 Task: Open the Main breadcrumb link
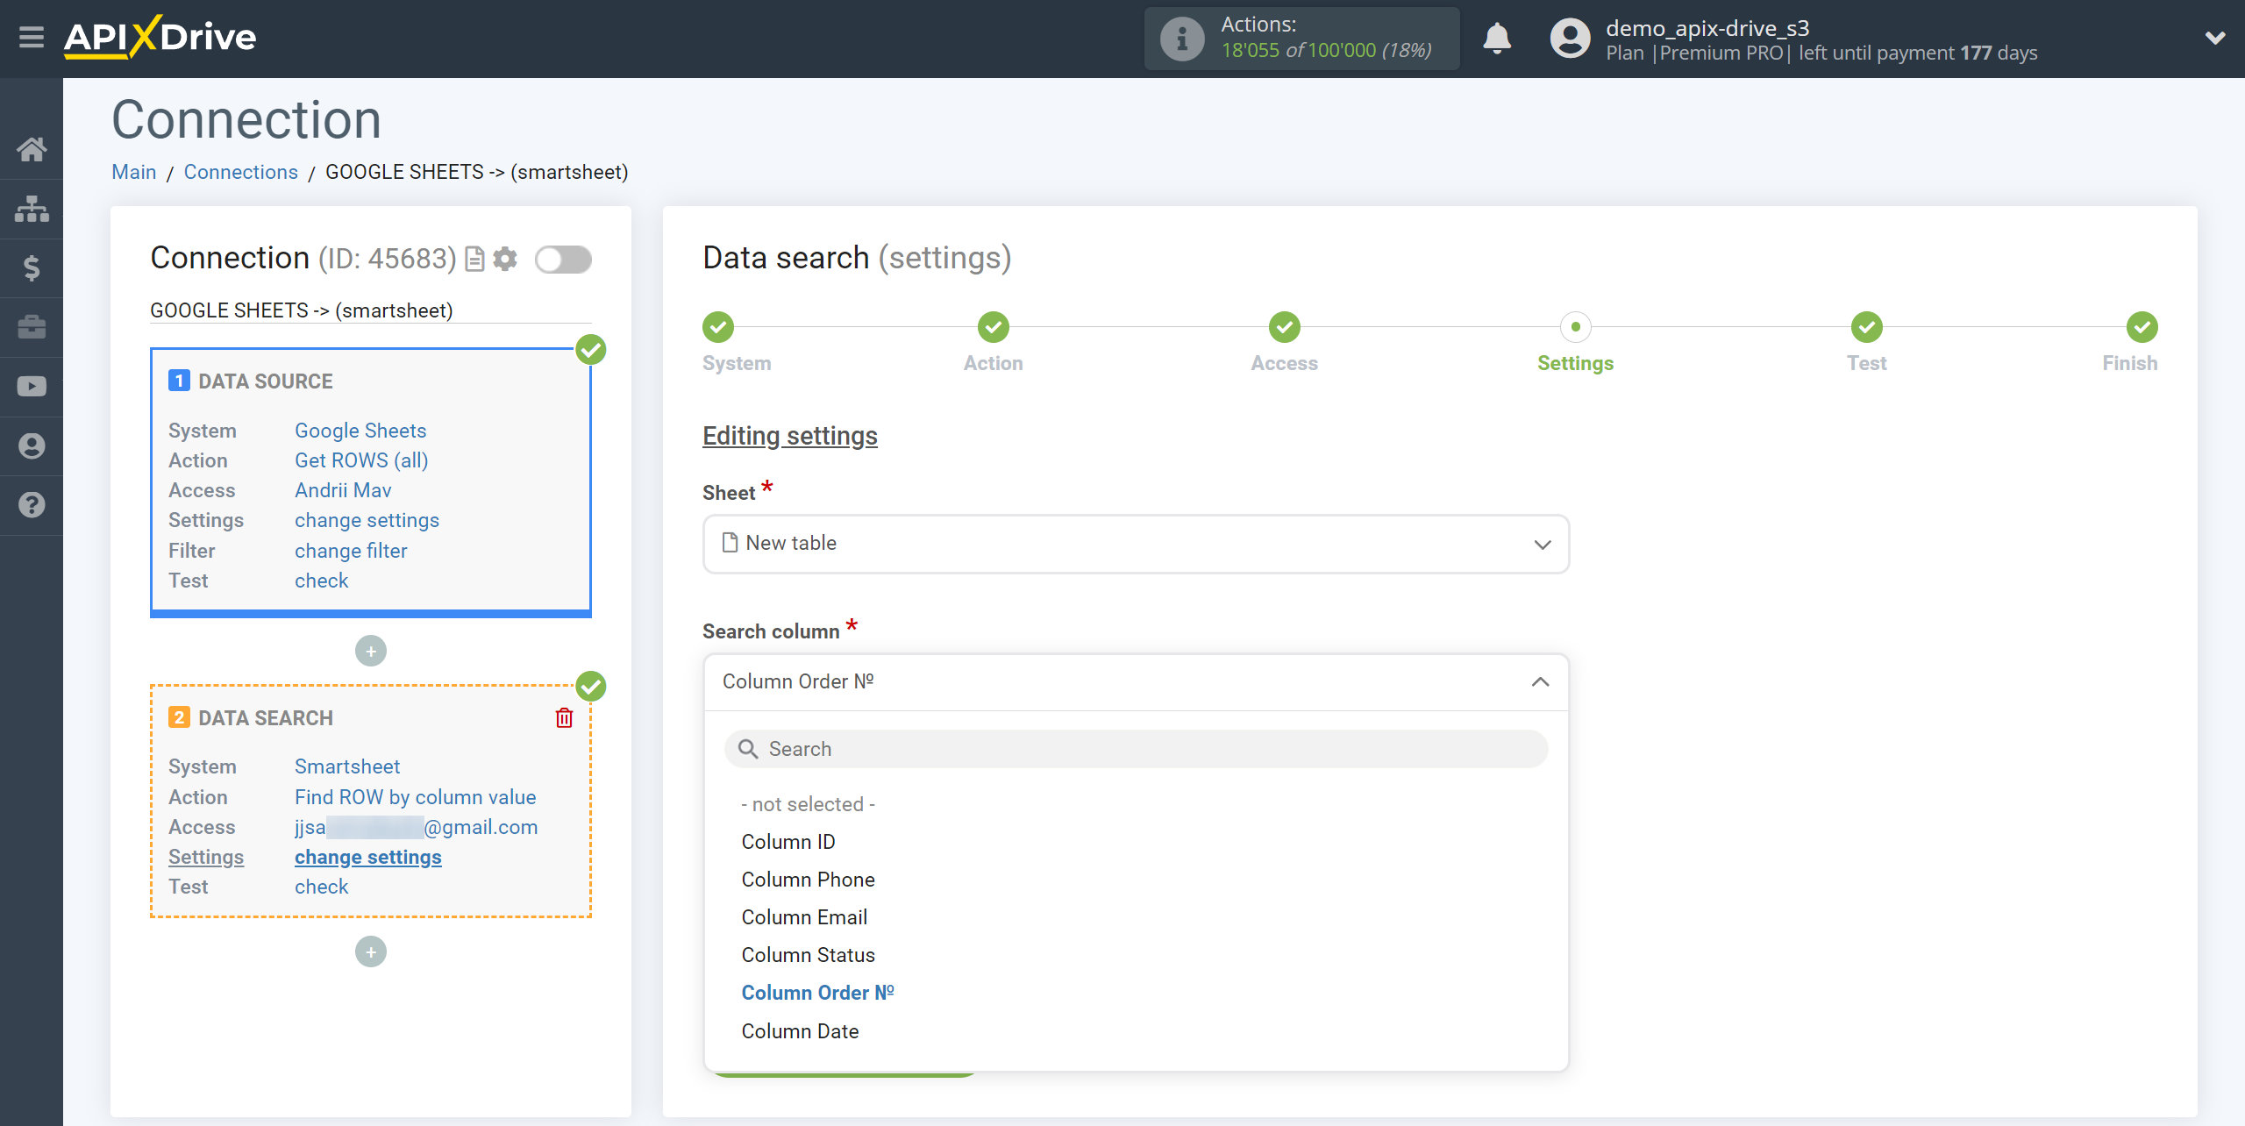coord(134,172)
